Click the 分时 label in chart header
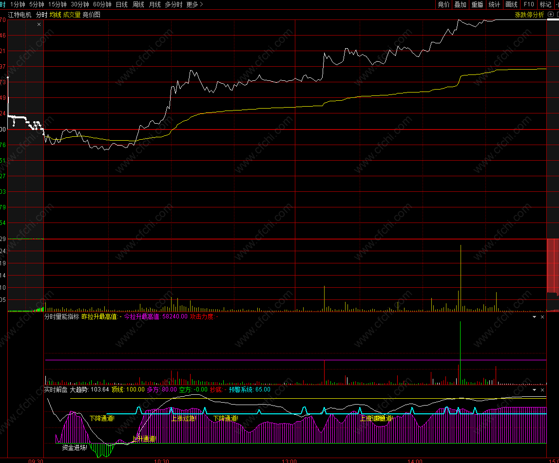The width and height of the screenshot is (559, 463). tap(42, 15)
